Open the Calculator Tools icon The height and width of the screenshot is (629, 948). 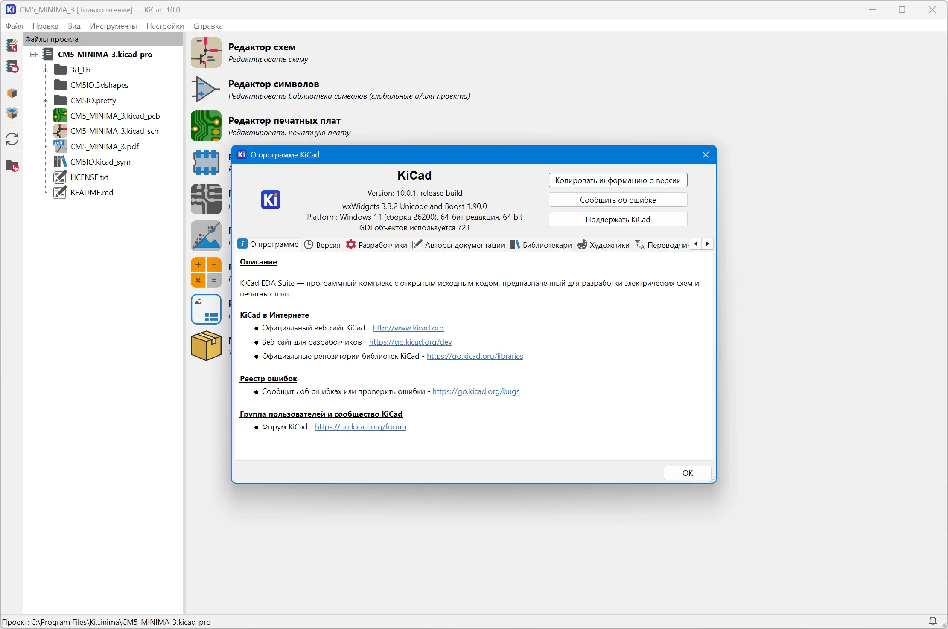pos(206,272)
